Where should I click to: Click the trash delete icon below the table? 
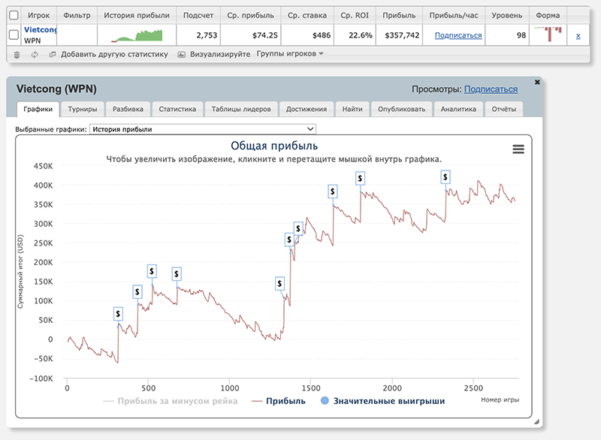pyautogui.click(x=17, y=54)
